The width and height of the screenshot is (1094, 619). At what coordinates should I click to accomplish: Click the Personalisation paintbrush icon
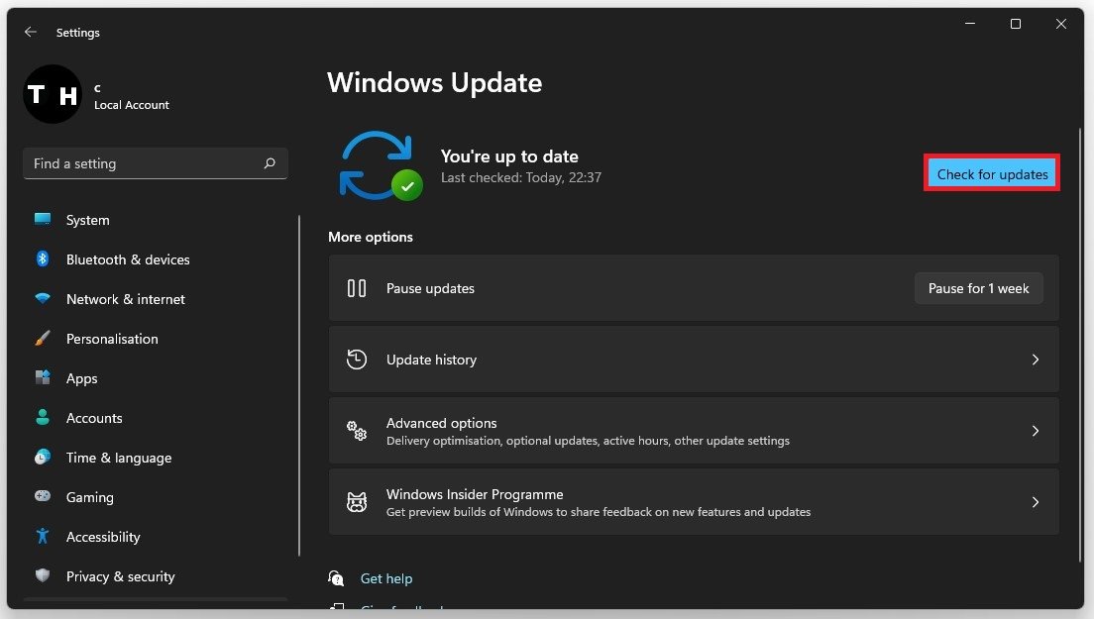43,339
